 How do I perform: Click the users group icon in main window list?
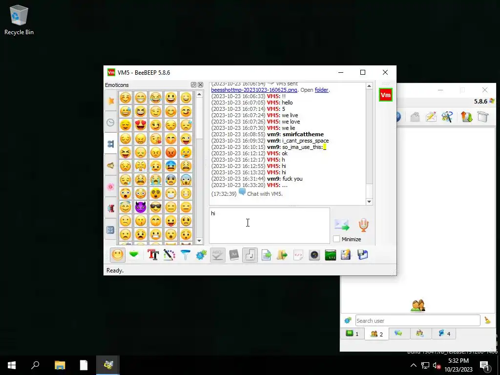418,305
